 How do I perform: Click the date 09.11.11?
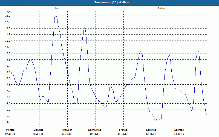point(67,134)
